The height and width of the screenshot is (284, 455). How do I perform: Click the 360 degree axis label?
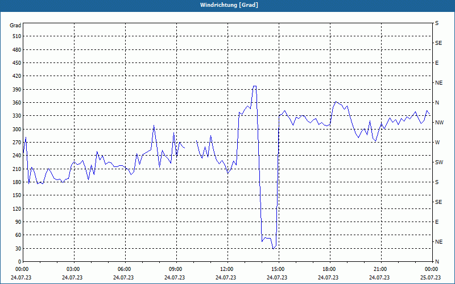pyautogui.click(x=16, y=103)
